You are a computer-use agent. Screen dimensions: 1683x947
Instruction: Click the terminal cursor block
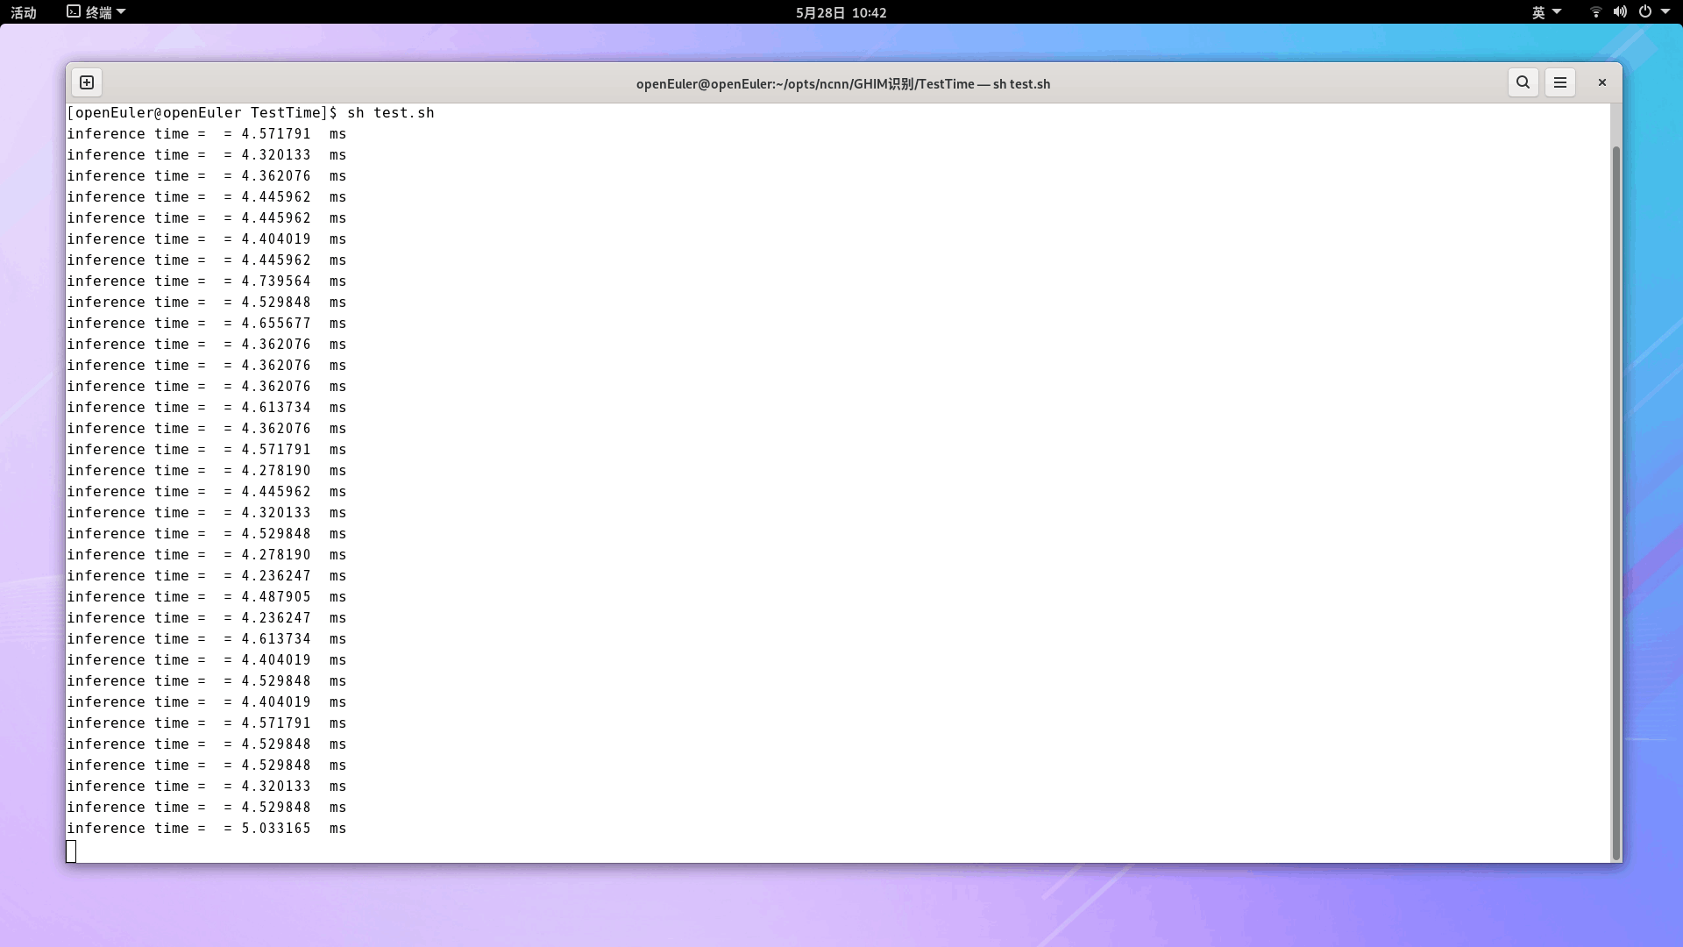(x=71, y=851)
